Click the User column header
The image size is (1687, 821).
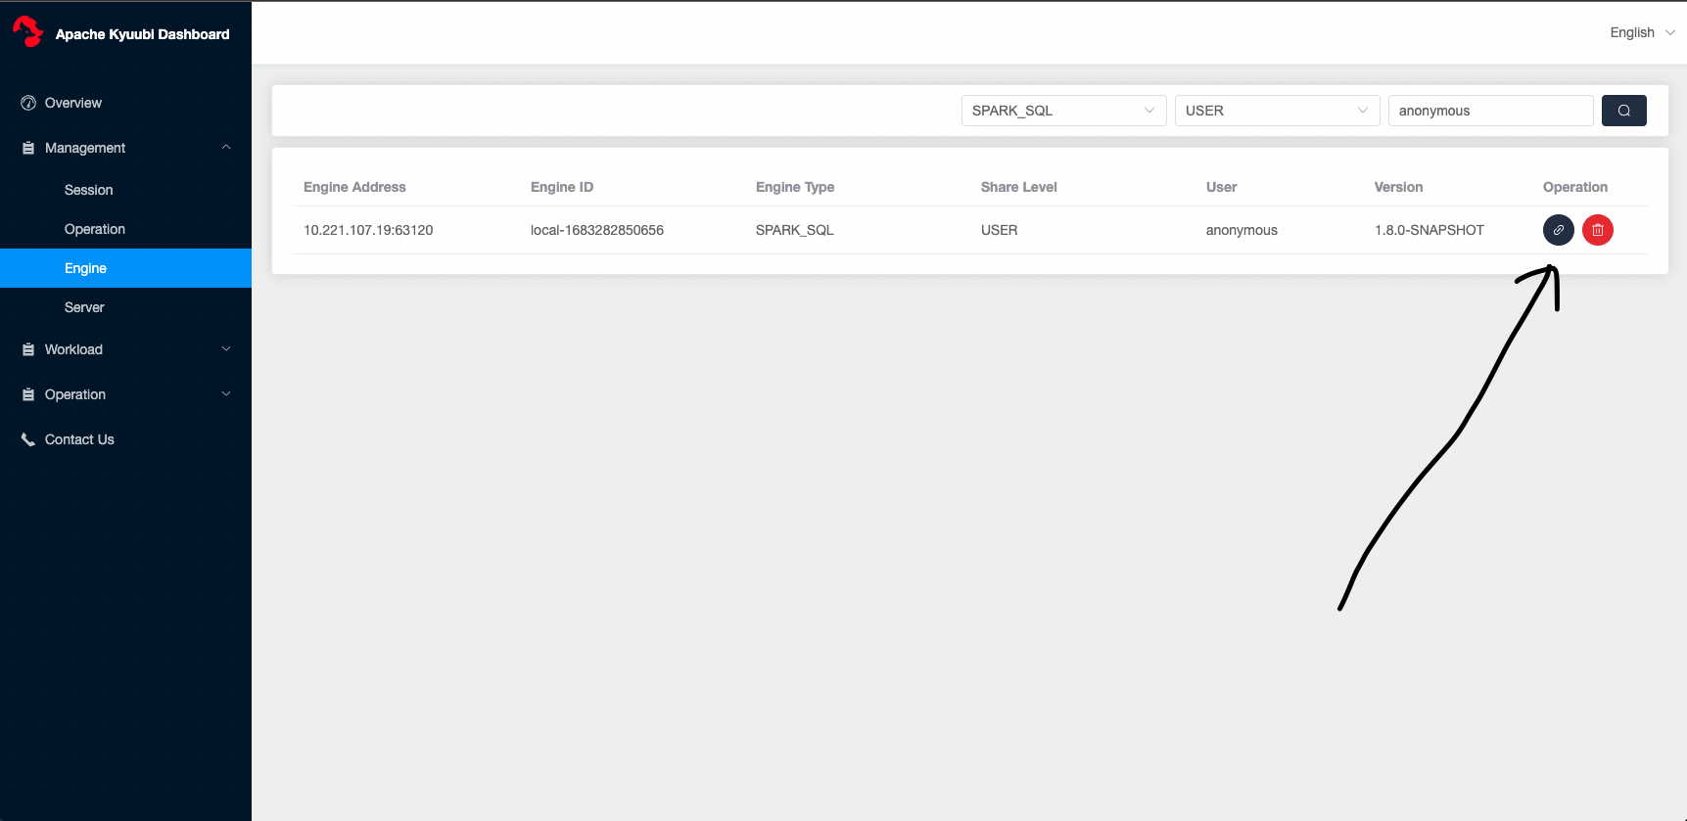pyautogui.click(x=1222, y=187)
